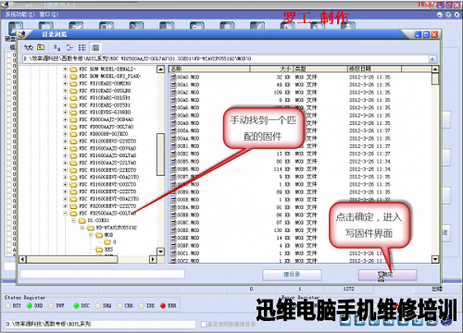
Task: Select the 0 folder under MOD
Action: [114, 242]
